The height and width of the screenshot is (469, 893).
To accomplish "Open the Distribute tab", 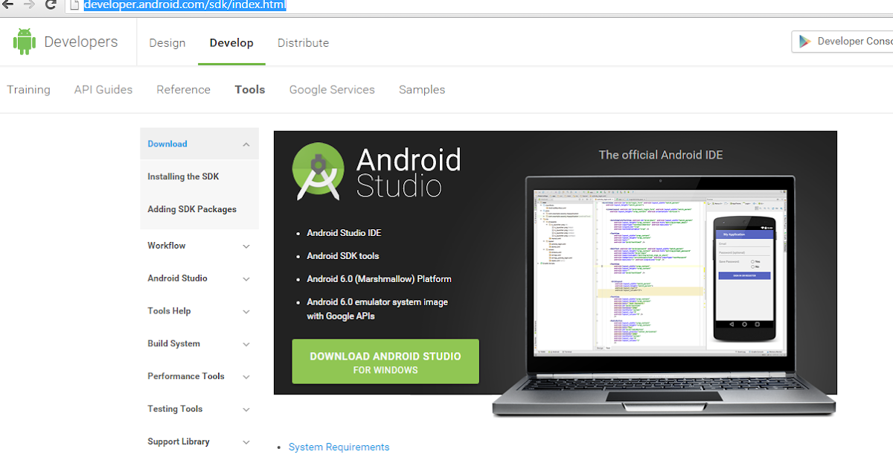I will 303,42.
